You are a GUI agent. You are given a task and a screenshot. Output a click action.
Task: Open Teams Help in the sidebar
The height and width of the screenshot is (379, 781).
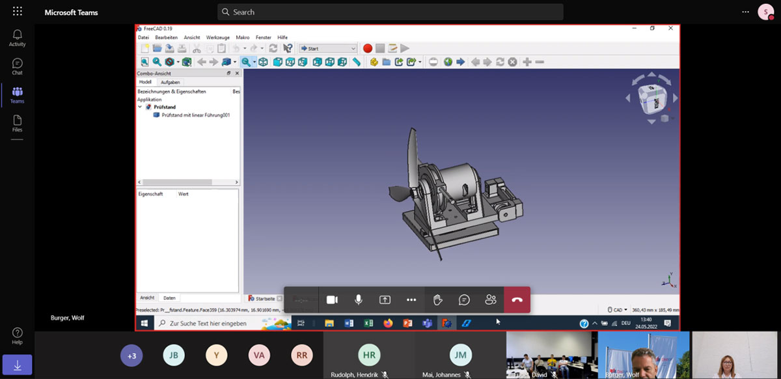17,336
